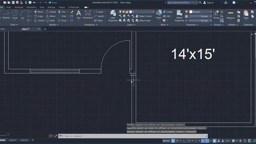Choose the Move command

coord(39,12)
